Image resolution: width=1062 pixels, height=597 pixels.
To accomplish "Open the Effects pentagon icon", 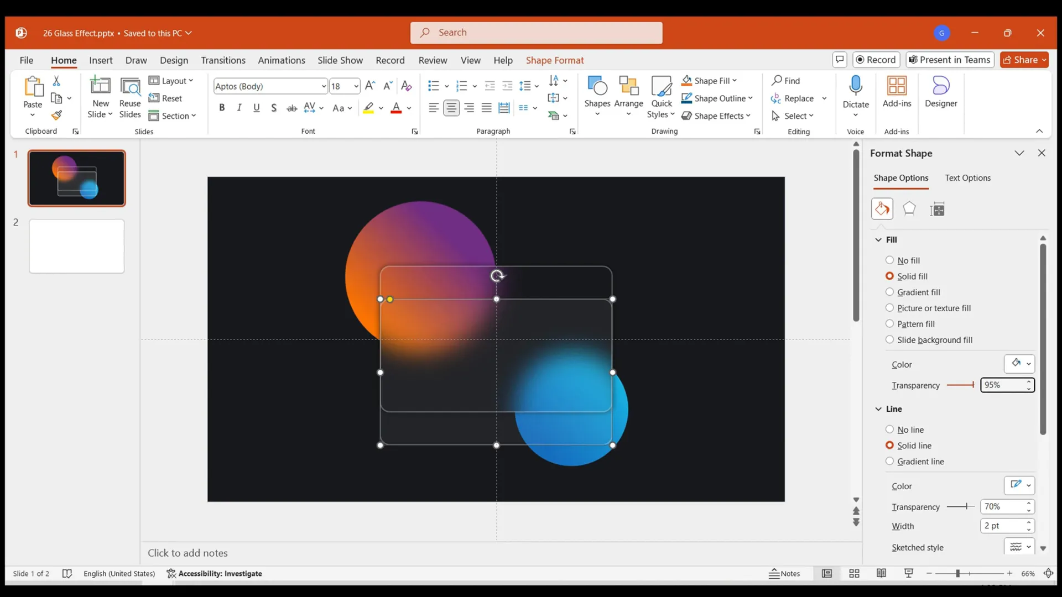I will click(x=909, y=209).
